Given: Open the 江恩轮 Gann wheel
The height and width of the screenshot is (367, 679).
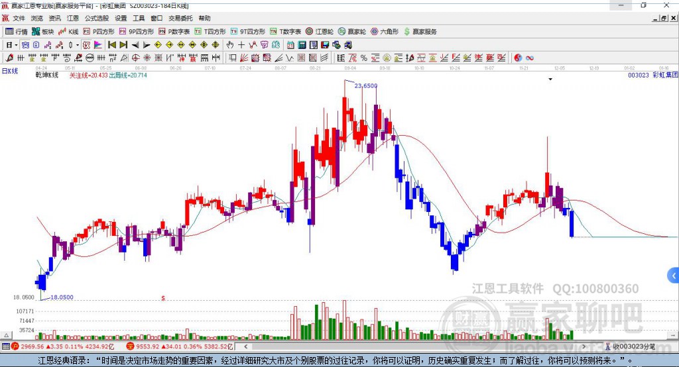Looking at the screenshot, I should pos(320,32).
